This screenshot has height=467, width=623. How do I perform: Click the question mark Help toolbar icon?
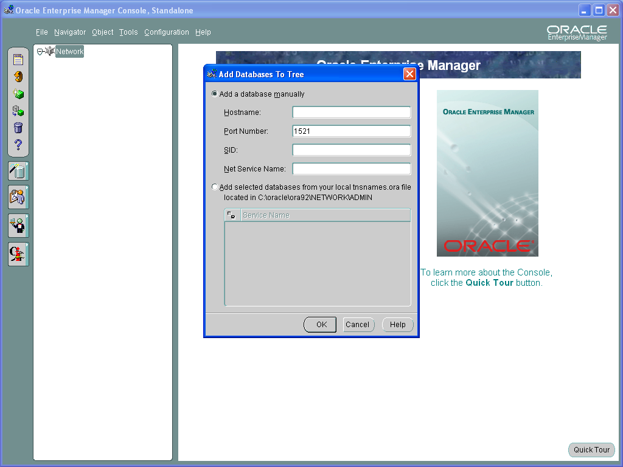pyautogui.click(x=18, y=145)
